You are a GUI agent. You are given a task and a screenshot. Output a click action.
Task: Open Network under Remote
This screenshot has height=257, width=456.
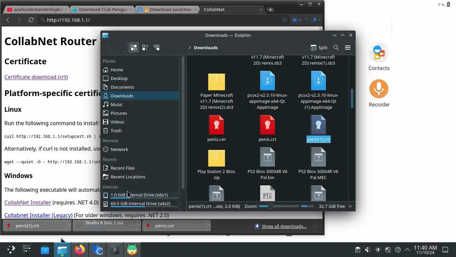pos(141,149)
